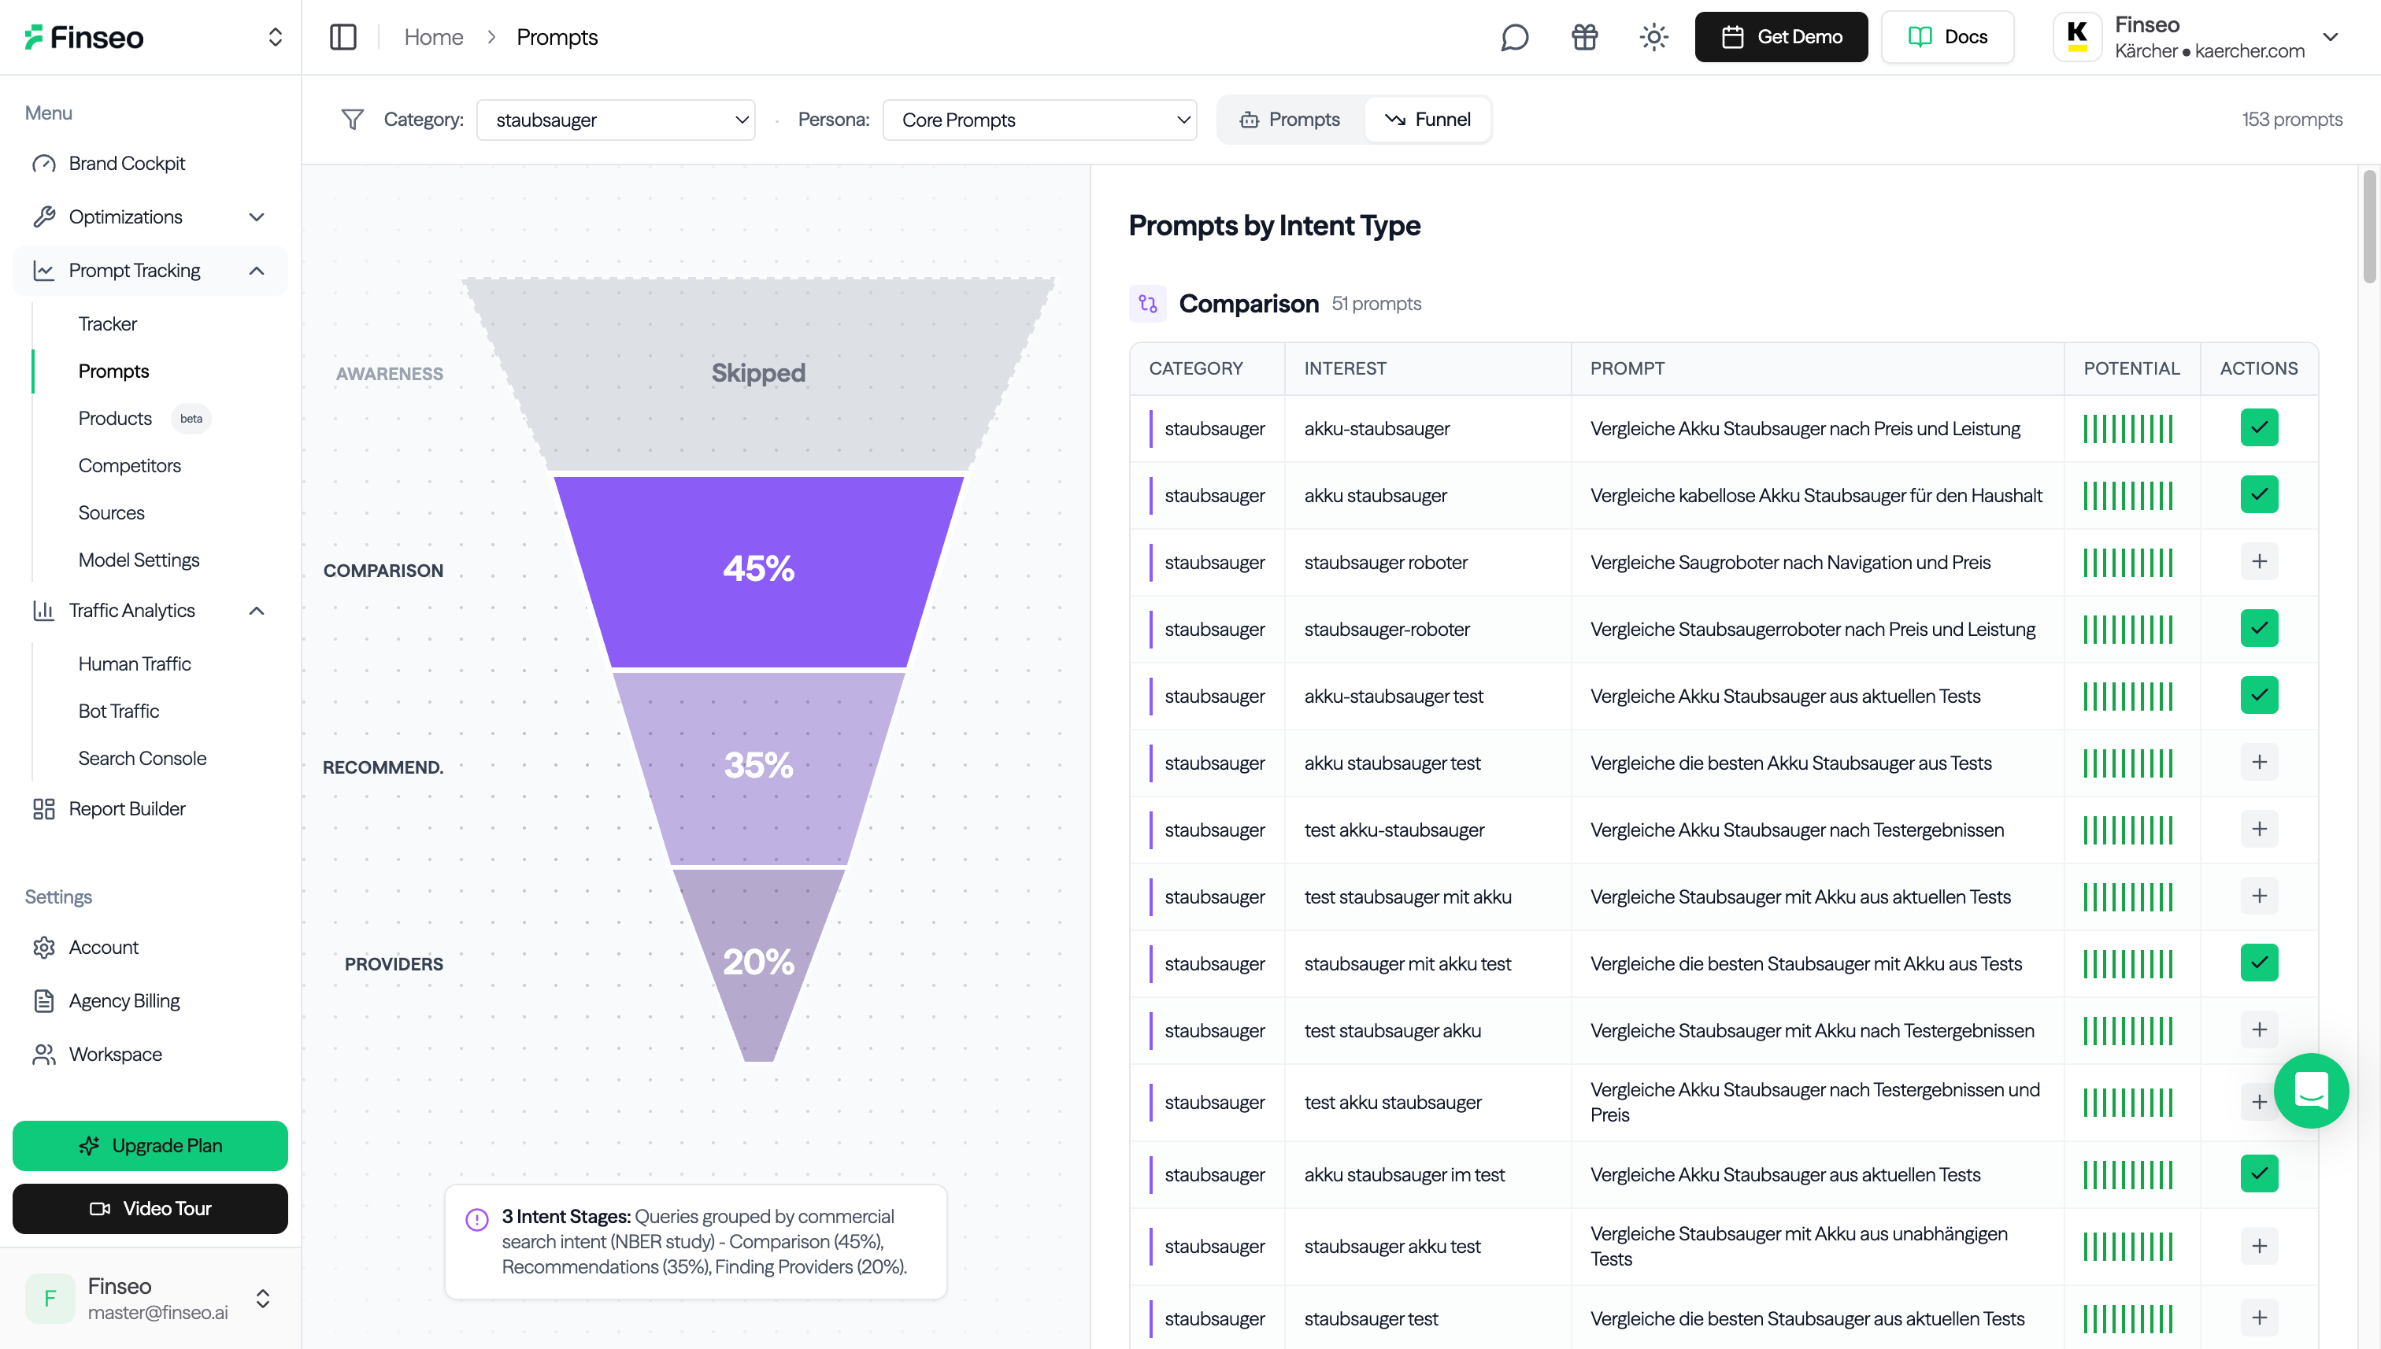Open the chat bubble icon in header

1514,37
